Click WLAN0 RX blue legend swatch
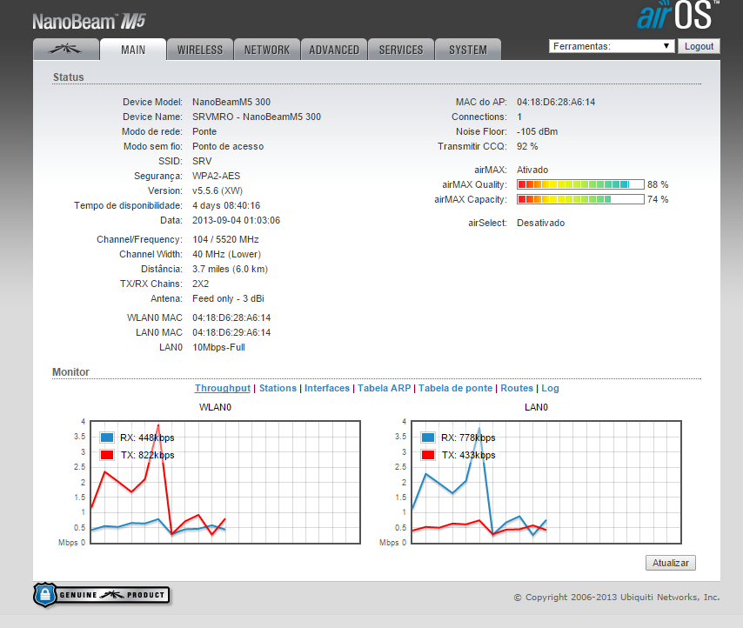This screenshot has width=743, height=628. pyautogui.click(x=107, y=438)
